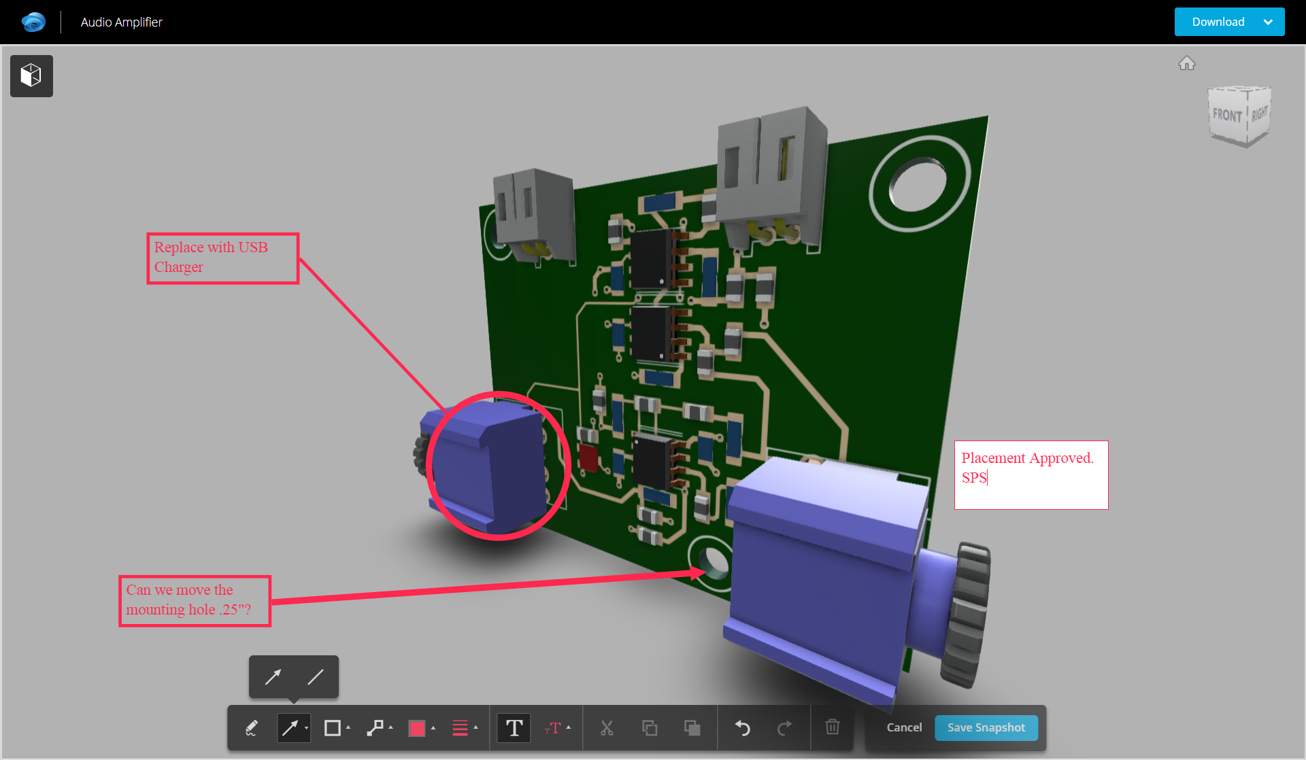Screen dimensions: 1306x760
Task: Click the copy markup icon
Action: (650, 728)
